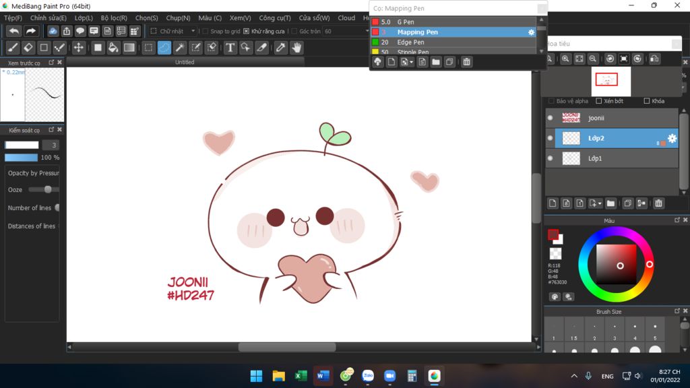Select the Divide tool with pen icon
This screenshot has height=388, width=690.
pyautogui.click(x=262, y=48)
